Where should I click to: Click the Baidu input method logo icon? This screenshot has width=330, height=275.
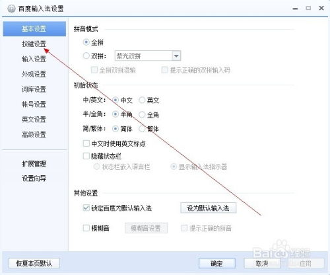tap(11, 9)
